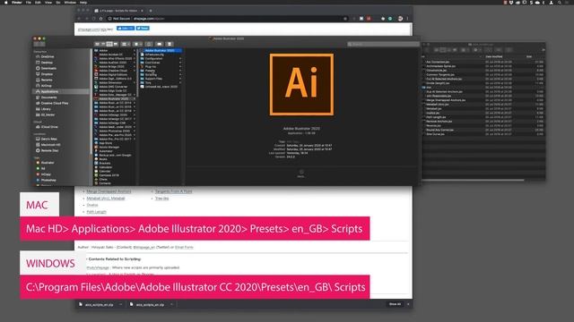Switch Finder to icon view
The image size is (574, 322).
coord(98,44)
